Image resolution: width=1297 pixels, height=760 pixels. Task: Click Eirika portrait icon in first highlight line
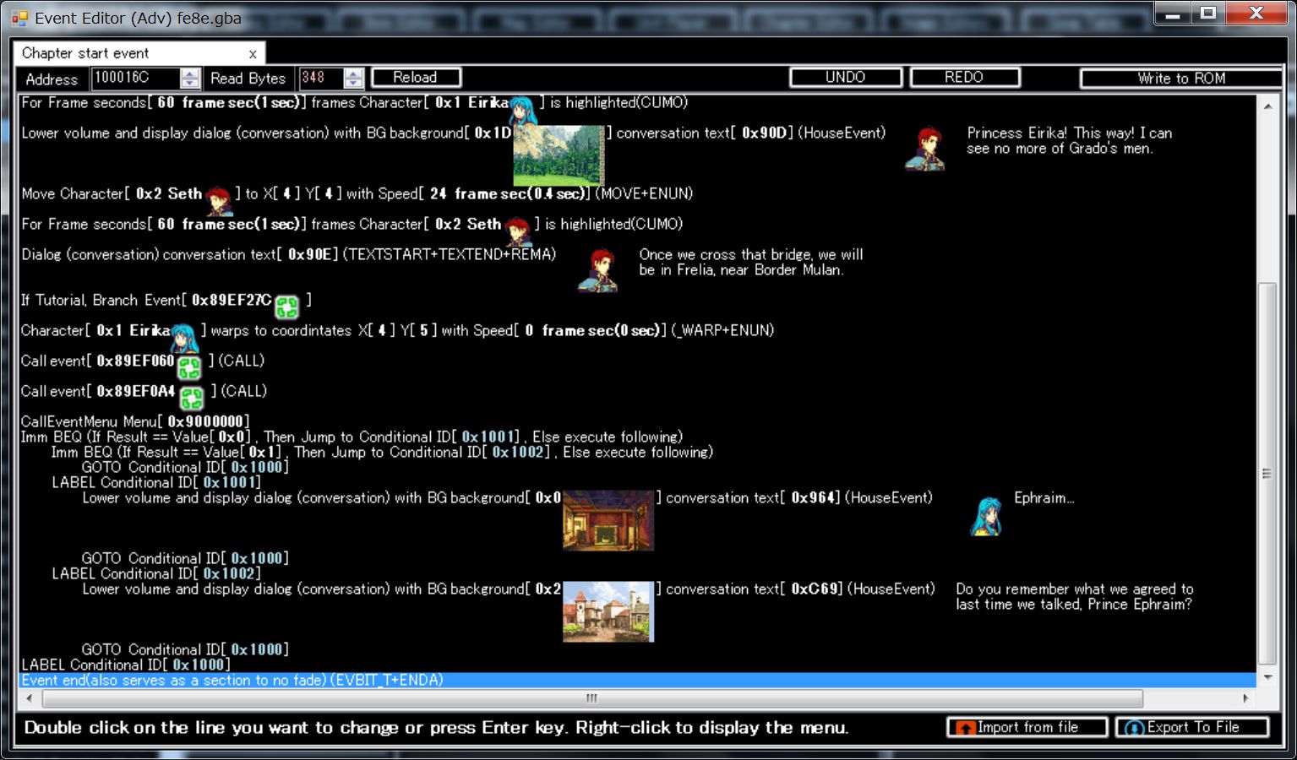524,108
